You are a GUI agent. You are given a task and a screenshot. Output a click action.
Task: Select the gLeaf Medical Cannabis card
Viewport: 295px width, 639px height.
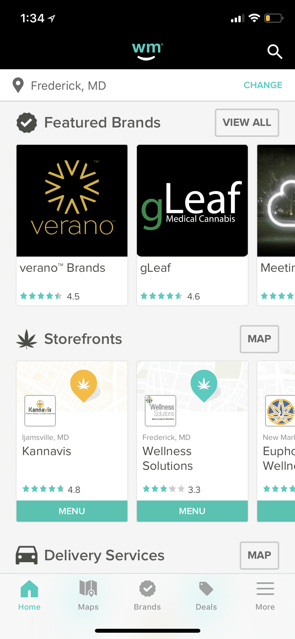[192, 225]
